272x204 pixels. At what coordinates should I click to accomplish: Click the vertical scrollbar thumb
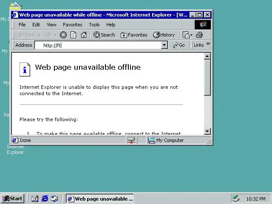(x=207, y=77)
